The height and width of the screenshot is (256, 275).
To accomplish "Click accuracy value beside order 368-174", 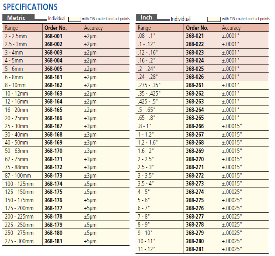I will 90,184.
